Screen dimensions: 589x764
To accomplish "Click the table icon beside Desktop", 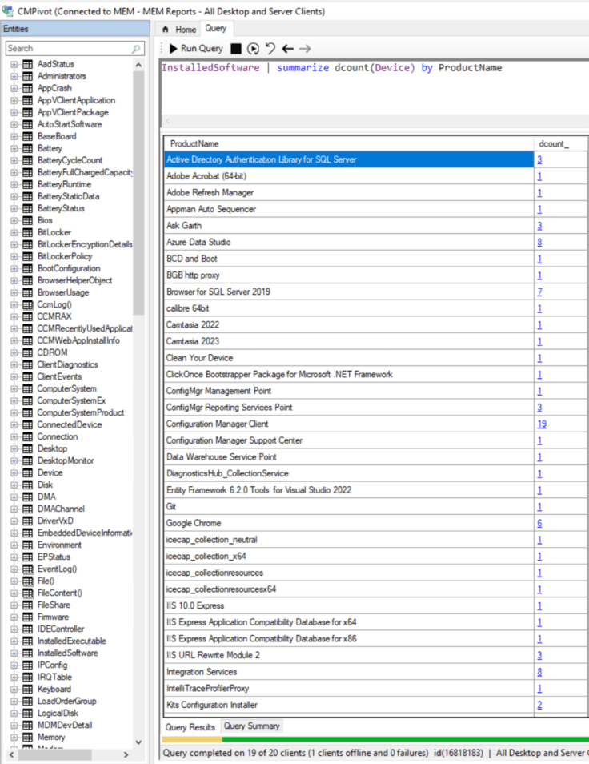I will click(x=28, y=448).
